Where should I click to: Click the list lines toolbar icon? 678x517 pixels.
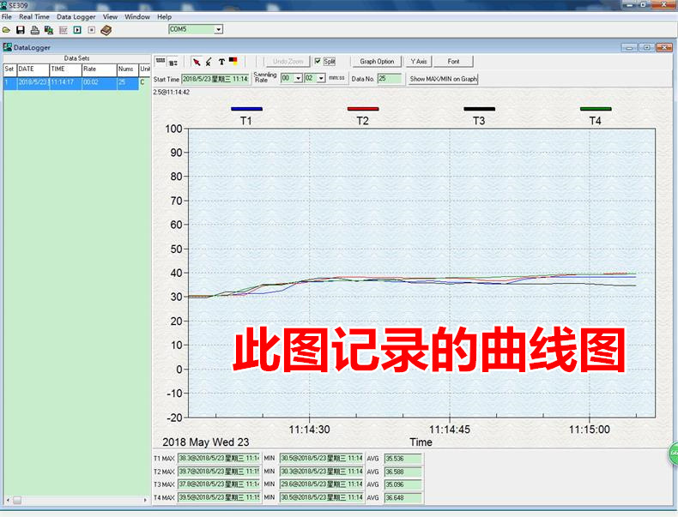pos(64,30)
